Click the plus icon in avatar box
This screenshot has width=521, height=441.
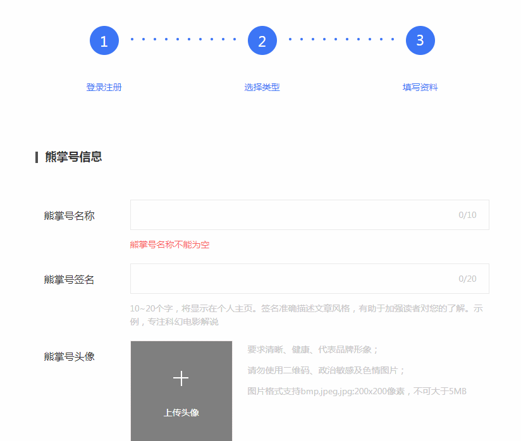[x=181, y=378]
